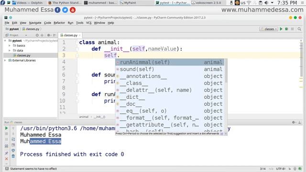Expand the data folder
Screen dimensions: 306x172
click(10, 50)
